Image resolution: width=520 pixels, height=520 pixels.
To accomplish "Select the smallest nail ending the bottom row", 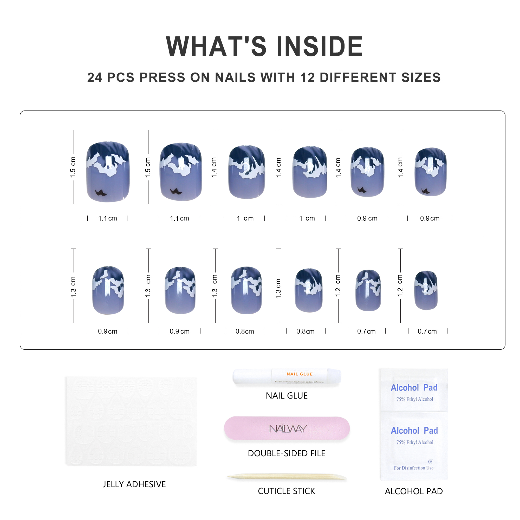I will point(426,290).
